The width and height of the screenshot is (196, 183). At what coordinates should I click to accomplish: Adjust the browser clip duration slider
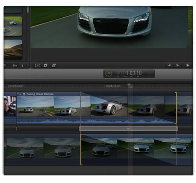(x=5, y=65)
